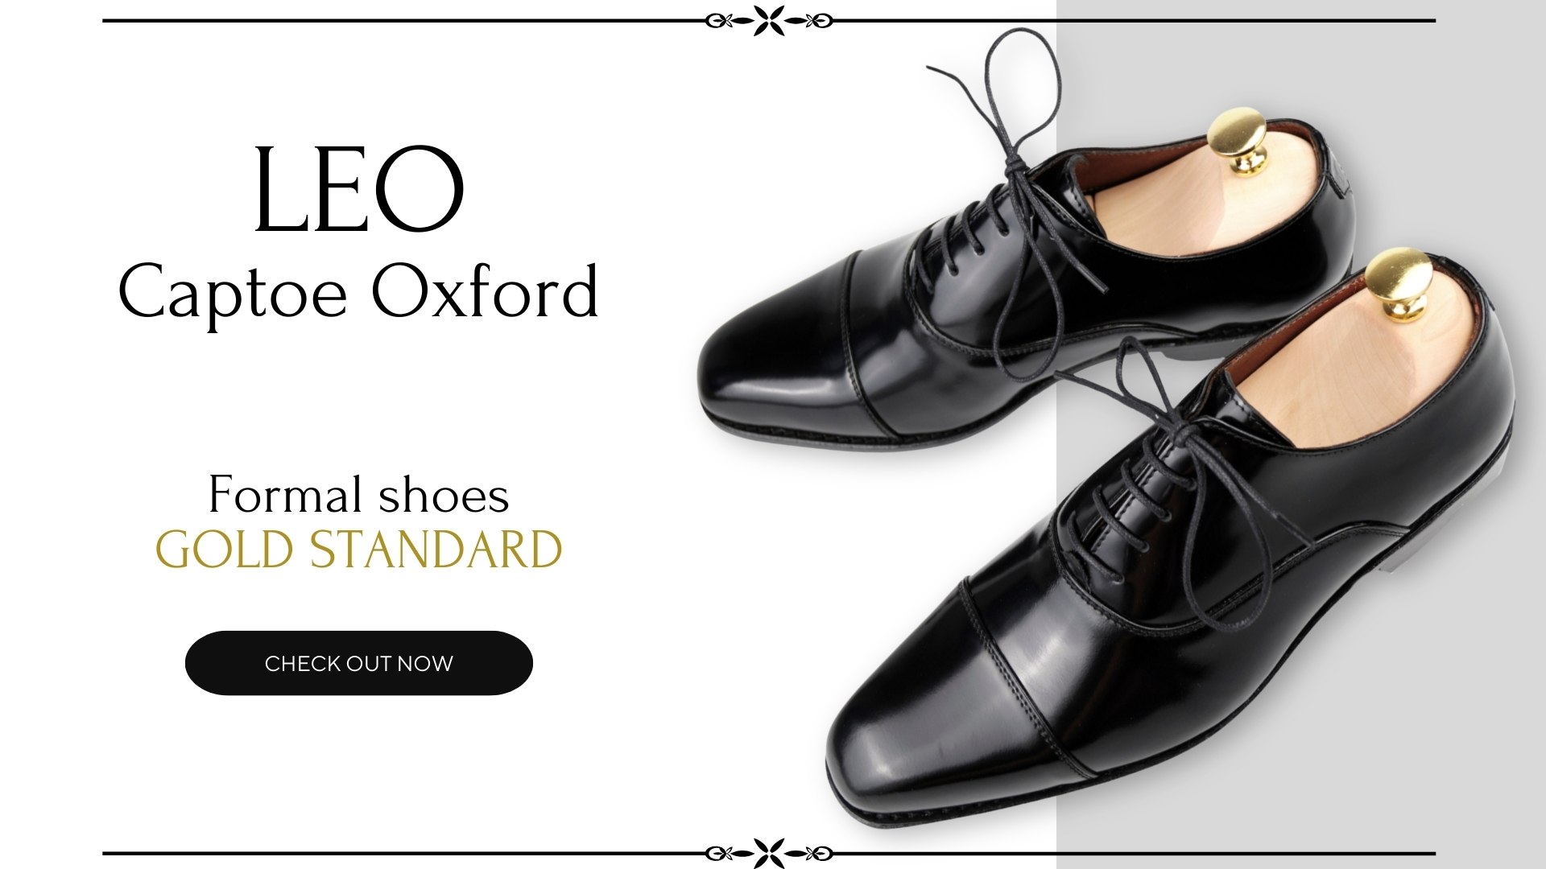This screenshot has width=1546, height=869.
Task: Click the bottom ornamental flourish divider
Action: click(x=769, y=853)
